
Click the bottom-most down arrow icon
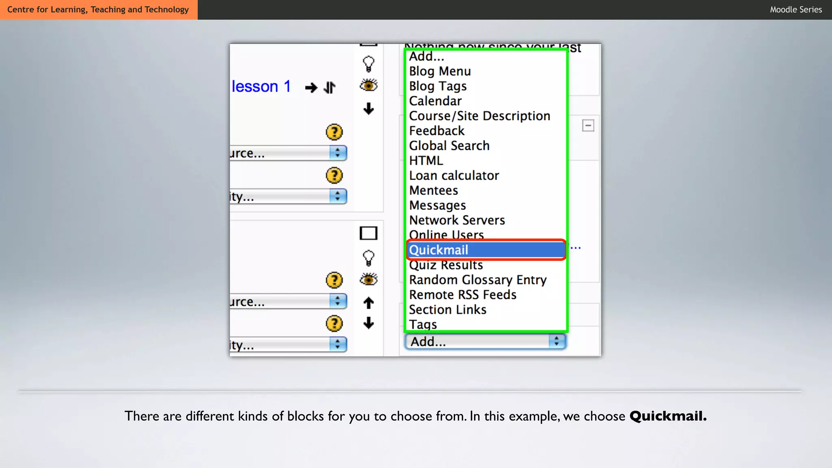point(368,323)
